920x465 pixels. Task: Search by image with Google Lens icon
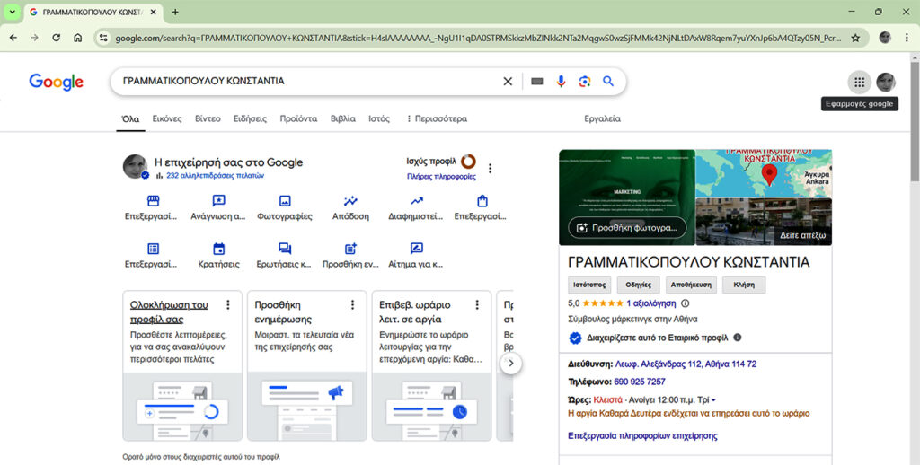click(584, 82)
